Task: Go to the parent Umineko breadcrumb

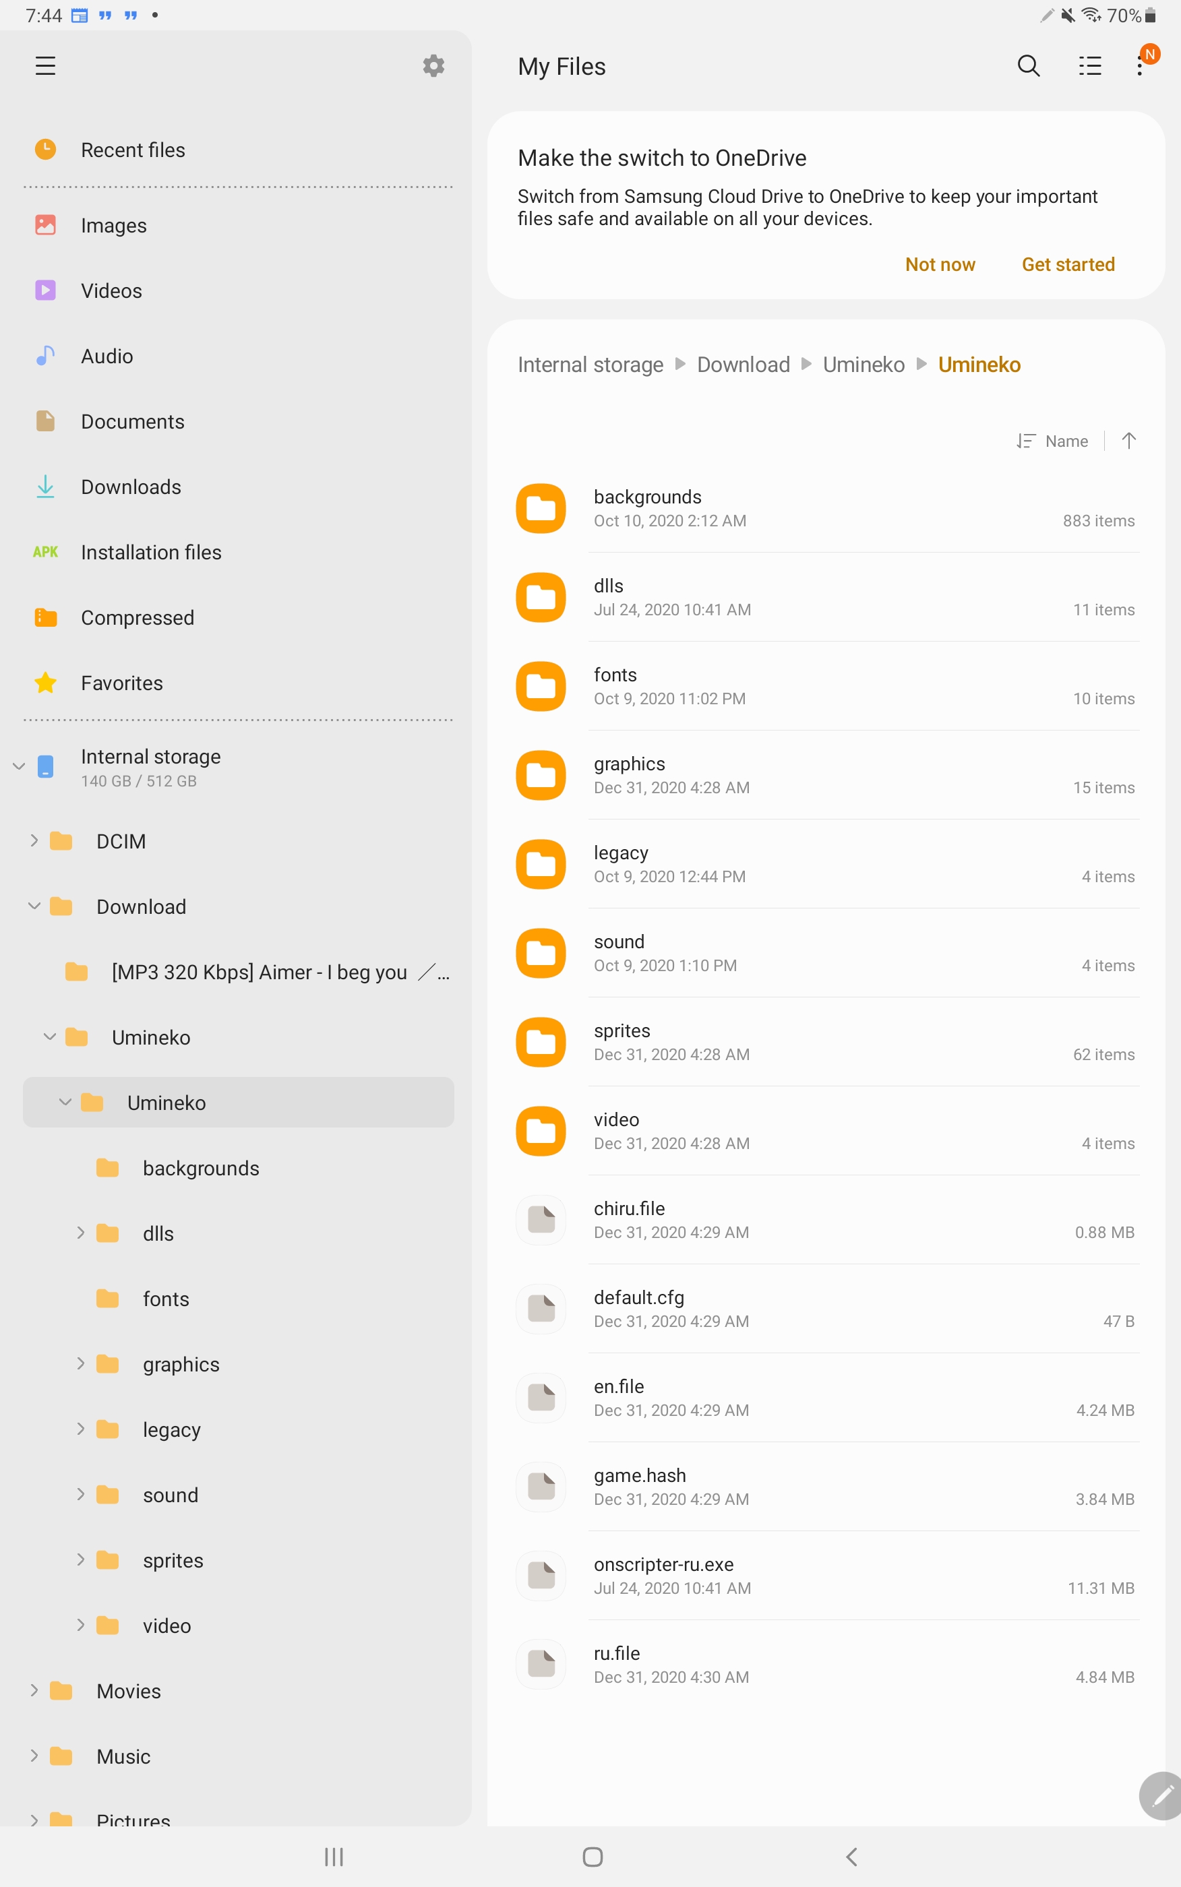Action: [863, 365]
